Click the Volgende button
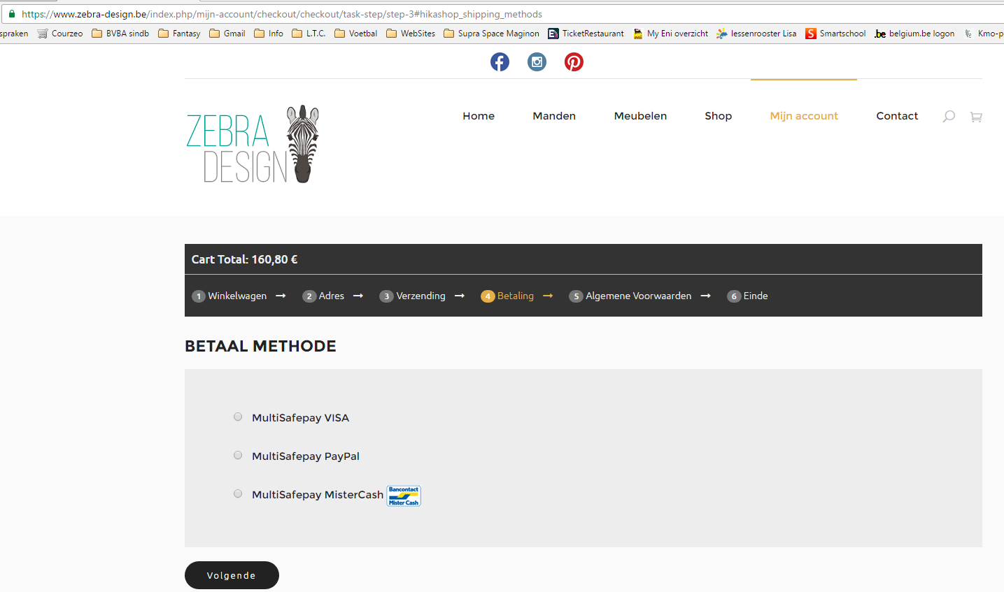 (232, 575)
